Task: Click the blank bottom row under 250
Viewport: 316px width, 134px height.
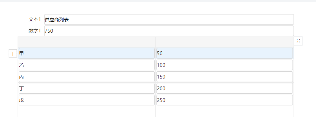Action: pyautogui.click(x=224, y=111)
